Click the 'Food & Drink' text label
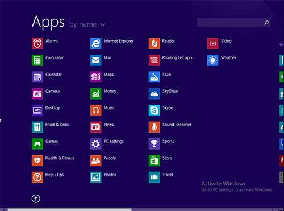The width and height of the screenshot is (284, 211). pyautogui.click(x=57, y=125)
